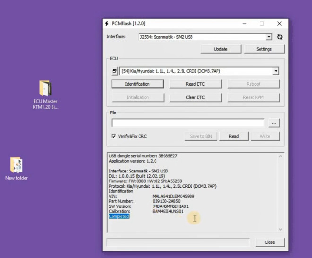Expand the ECU protocol dropdown arrow
The image size is (312, 258).
click(x=276, y=71)
